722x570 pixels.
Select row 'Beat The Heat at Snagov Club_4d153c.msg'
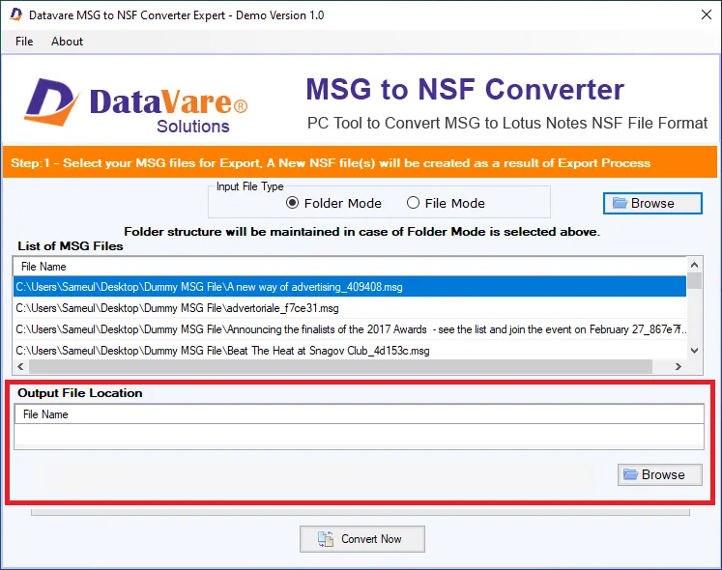coord(350,351)
